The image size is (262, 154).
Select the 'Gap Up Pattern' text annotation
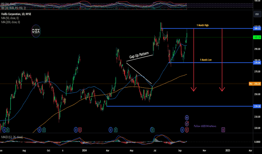139,55
